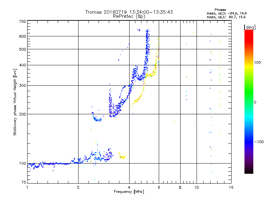Click the height-axis tick label "75"
The width and height of the screenshot is (272, 204).
(24, 182)
